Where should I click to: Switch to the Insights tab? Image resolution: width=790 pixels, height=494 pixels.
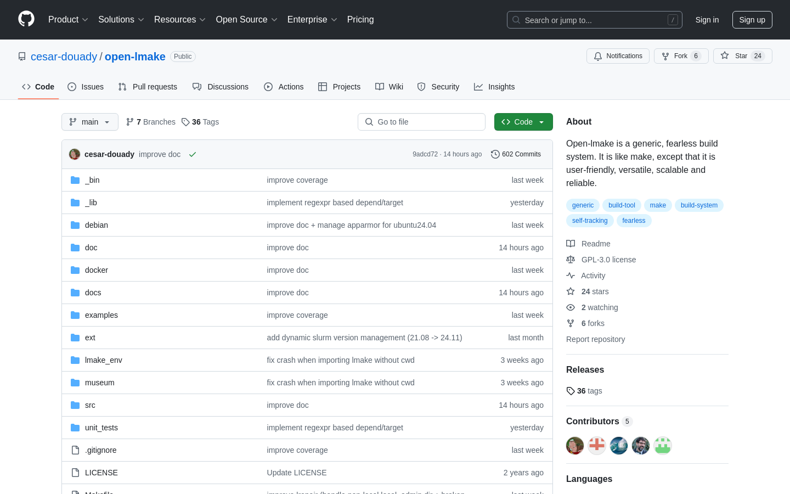tap(494, 87)
